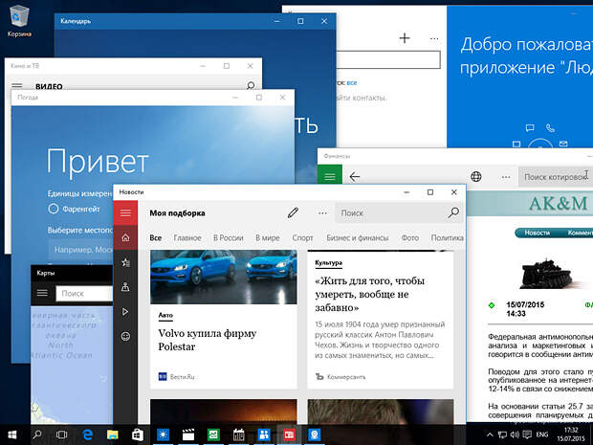593x445 pixels.
Task: Open the Новости tab on AK&M page
Action: (x=537, y=233)
